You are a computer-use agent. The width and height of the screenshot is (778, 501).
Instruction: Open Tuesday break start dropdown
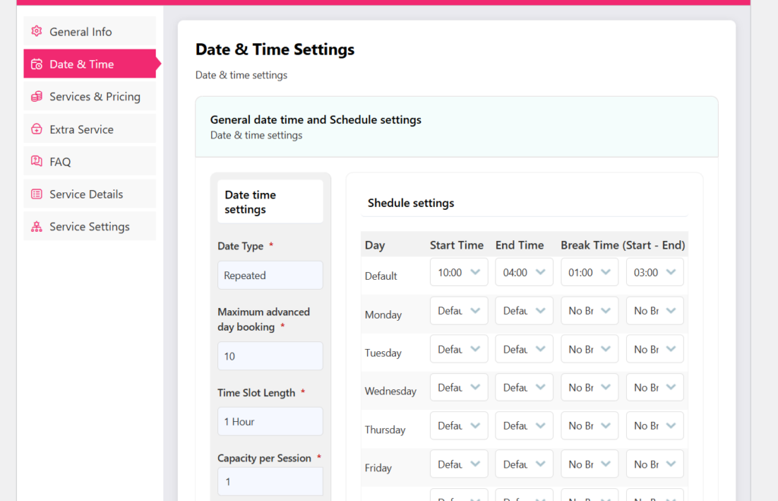[590, 349]
